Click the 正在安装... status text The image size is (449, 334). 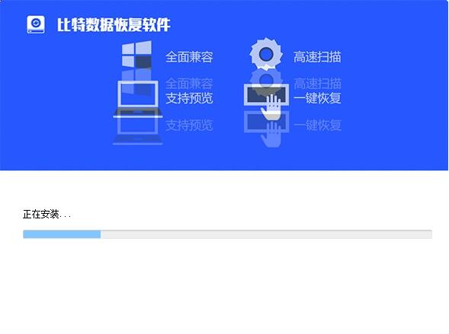click(47, 214)
